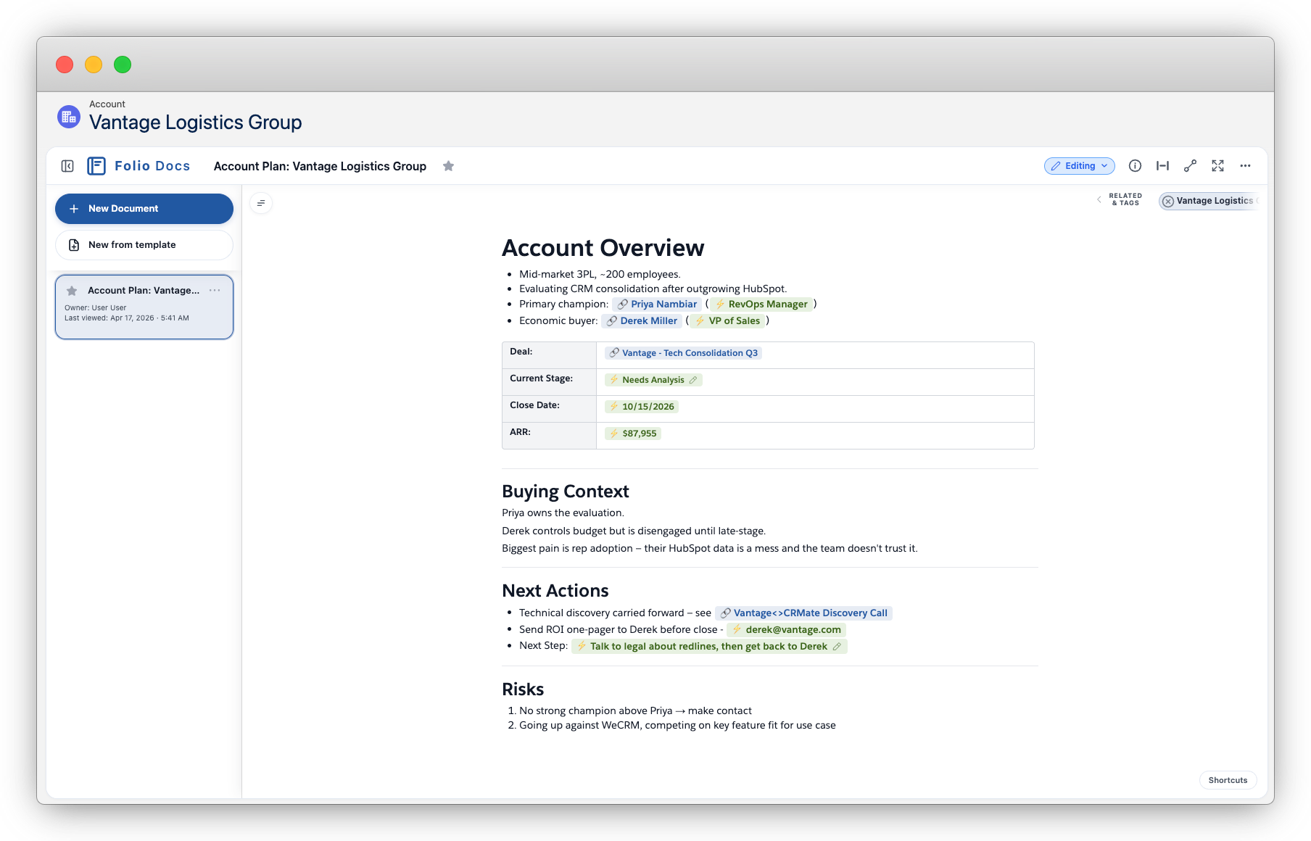Open options menu on the sidebar document card
The image size is (1311, 841).
coord(215,290)
